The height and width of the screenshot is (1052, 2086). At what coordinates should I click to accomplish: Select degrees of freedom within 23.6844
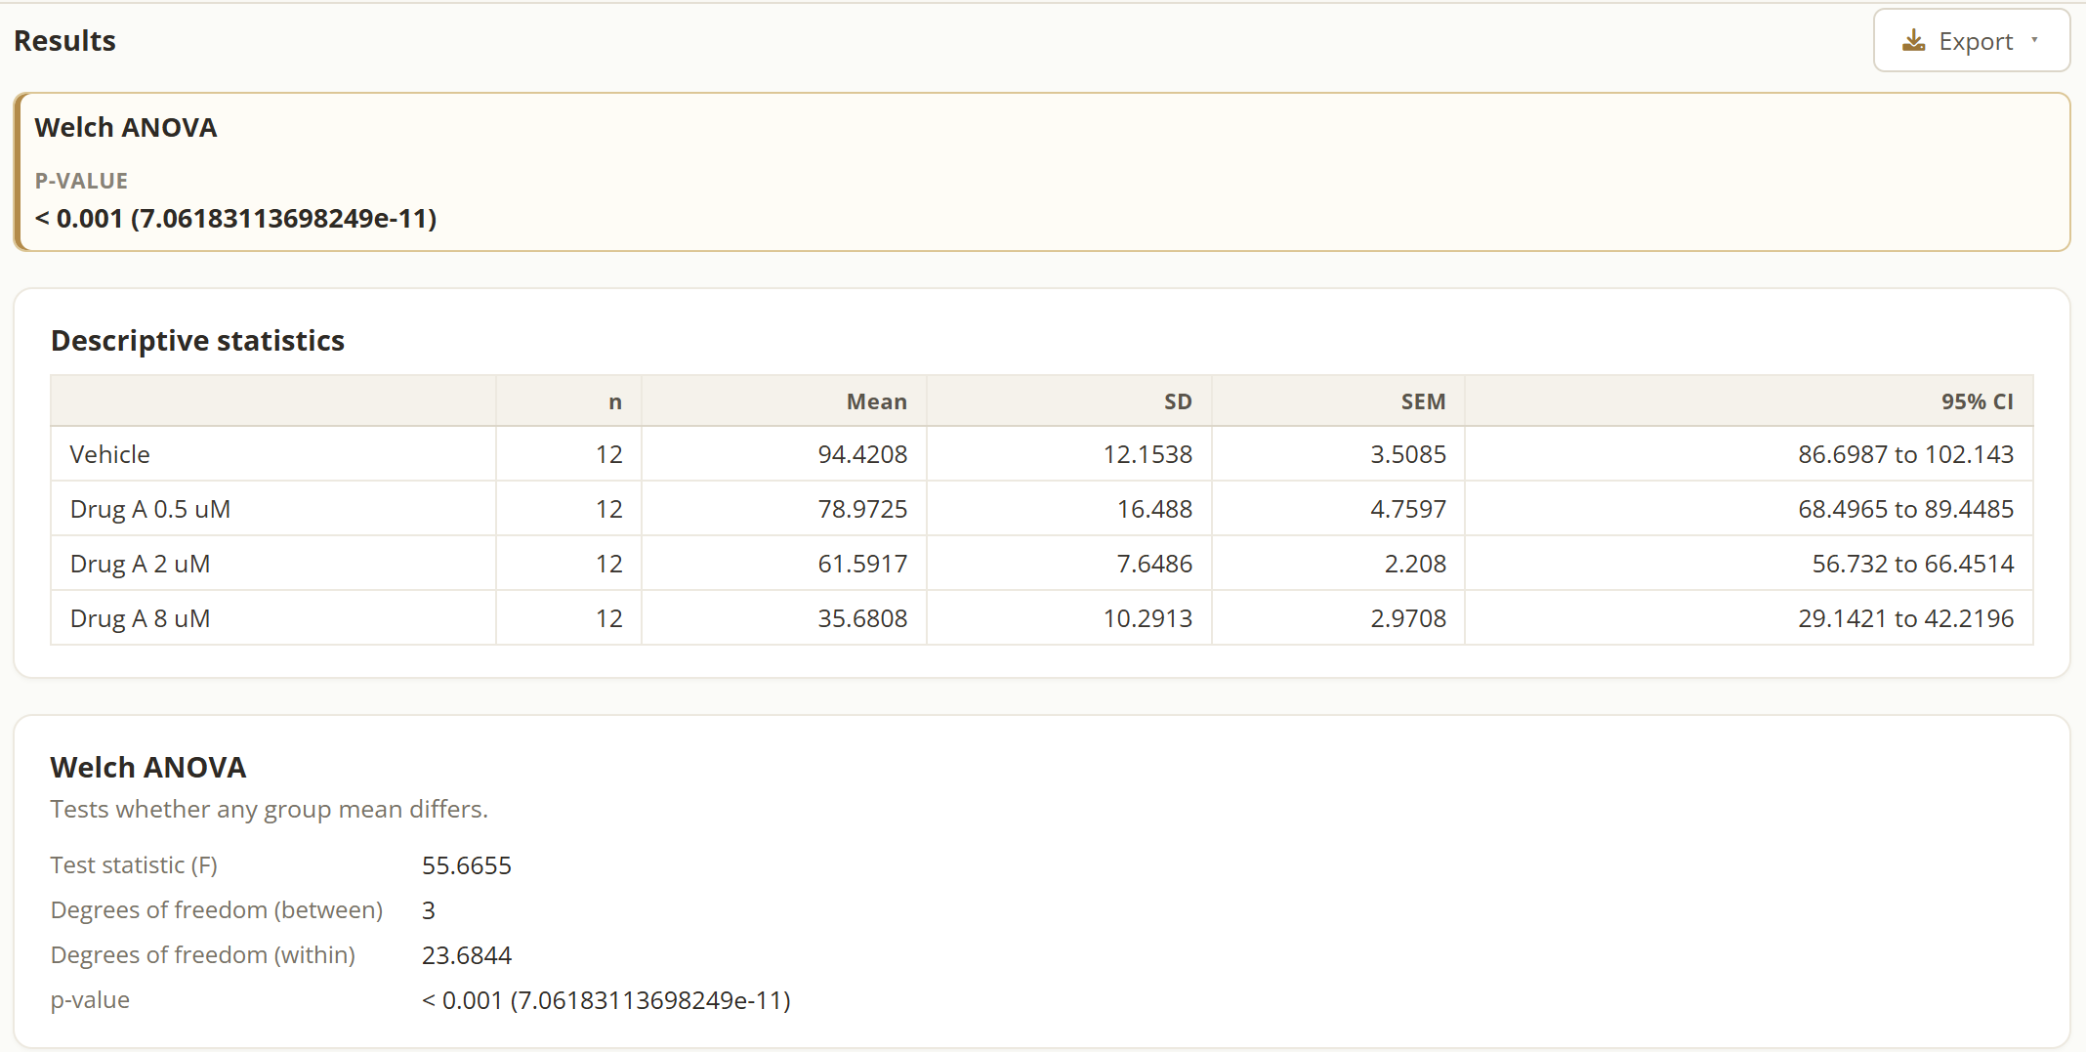pyautogui.click(x=467, y=955)
